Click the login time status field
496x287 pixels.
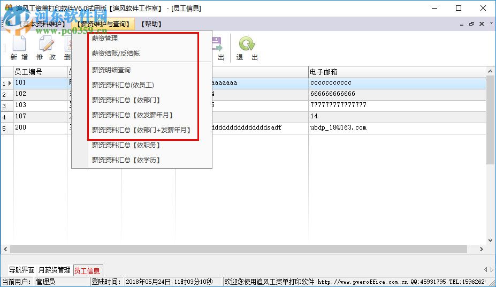(x=173, y=282)
